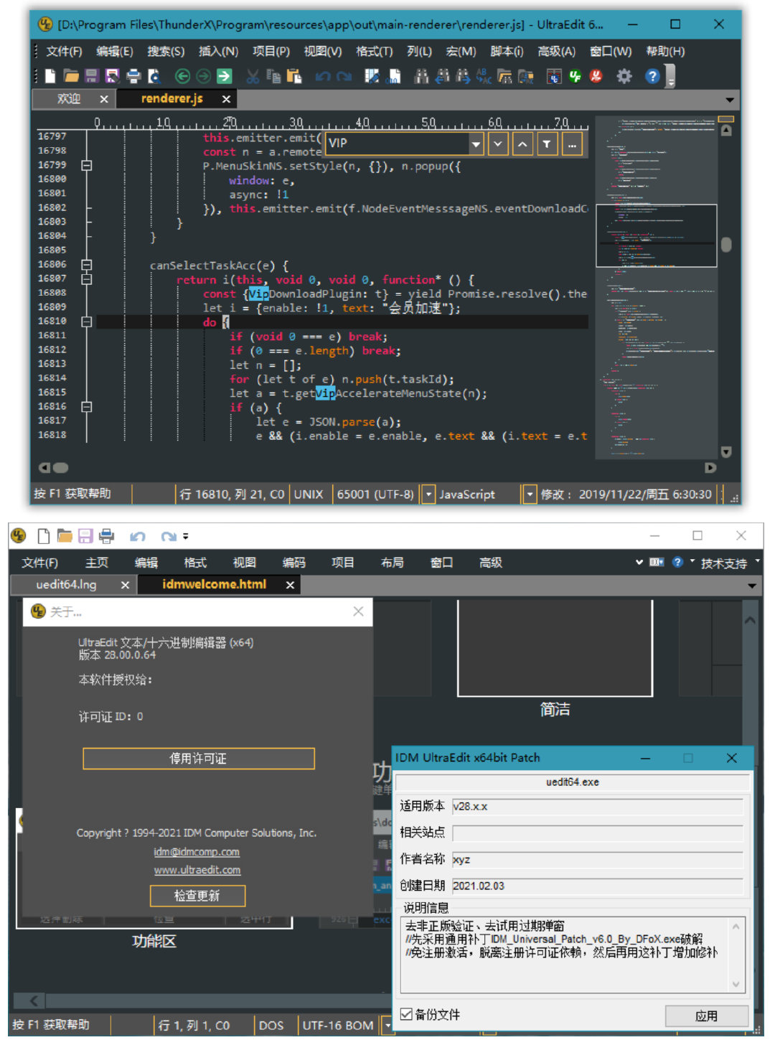
Task: Toggle the 备份文件 checkbox in patch dialog
Action: 407,1014
